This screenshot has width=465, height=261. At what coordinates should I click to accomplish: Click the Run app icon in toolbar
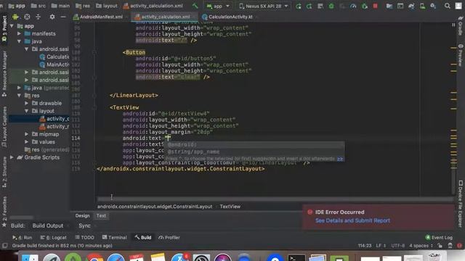point(299,6)
